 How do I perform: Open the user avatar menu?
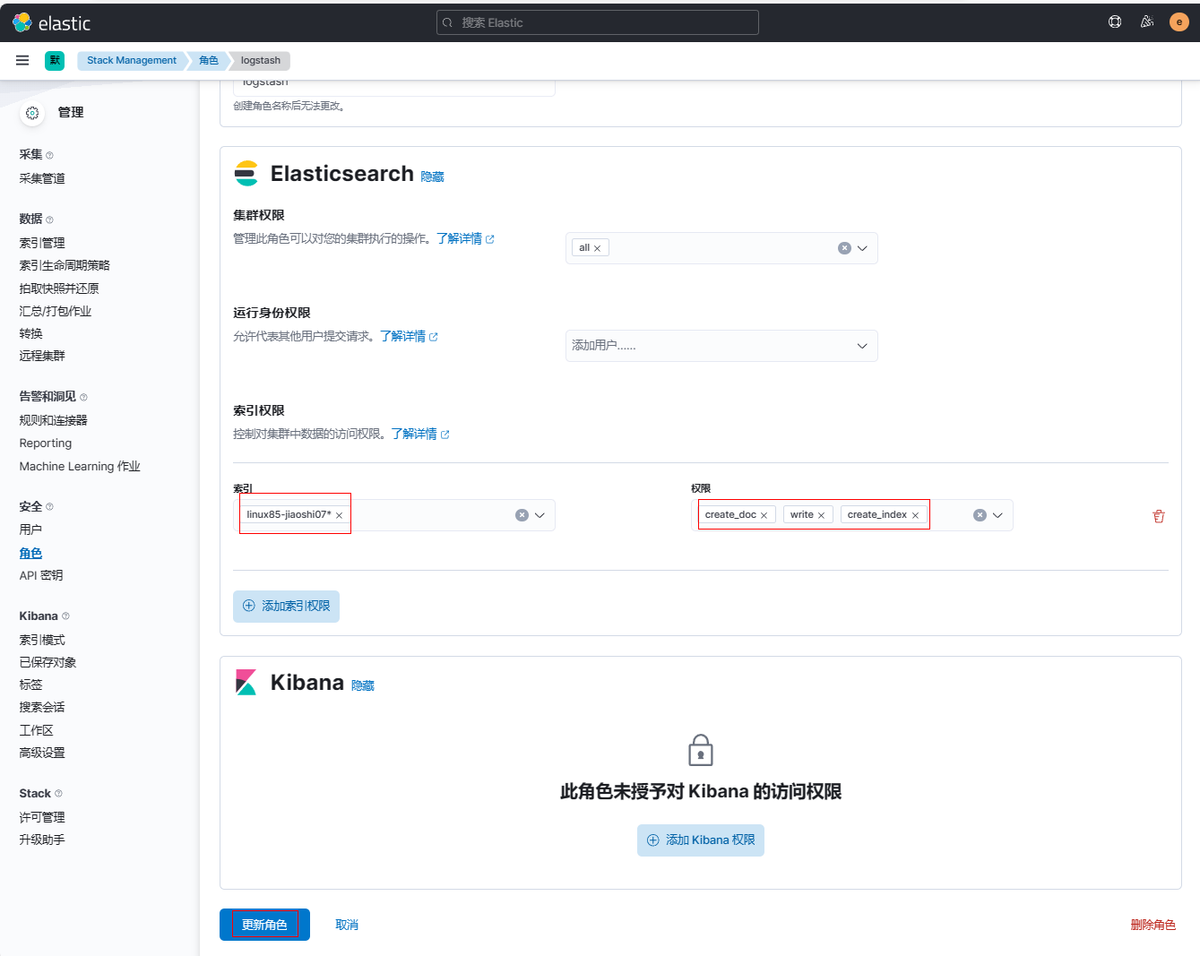[x=1178, y=22]
